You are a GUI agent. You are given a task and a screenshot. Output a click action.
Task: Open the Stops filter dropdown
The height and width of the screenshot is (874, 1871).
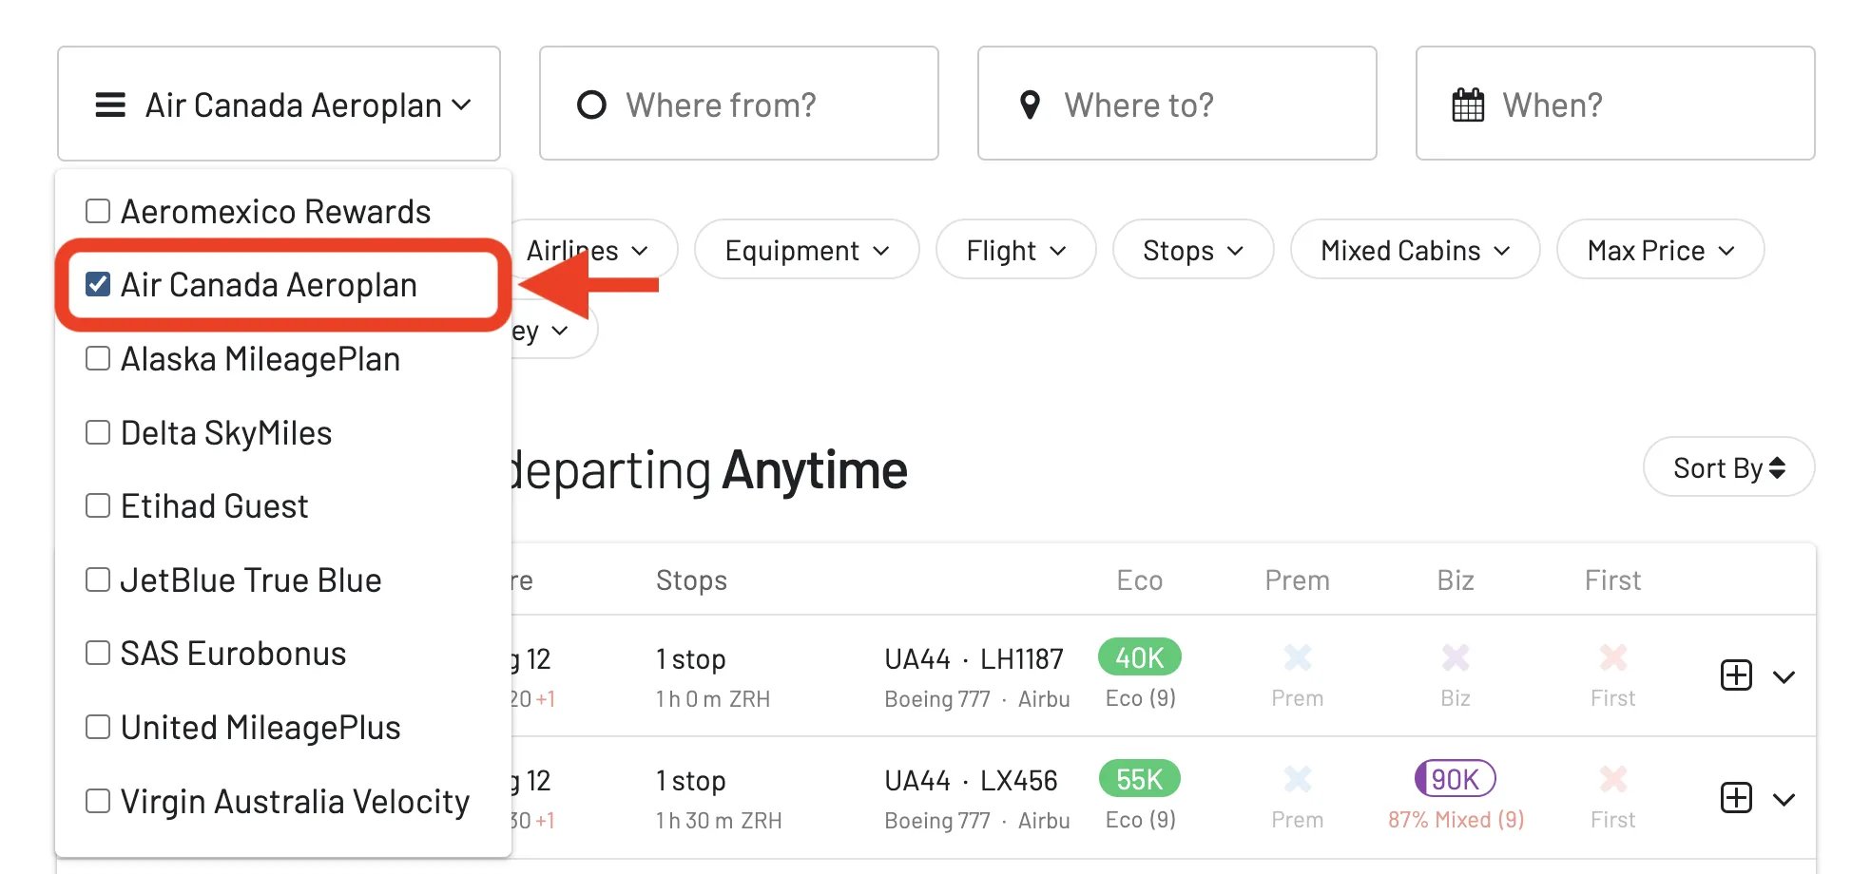[1193, 250]
